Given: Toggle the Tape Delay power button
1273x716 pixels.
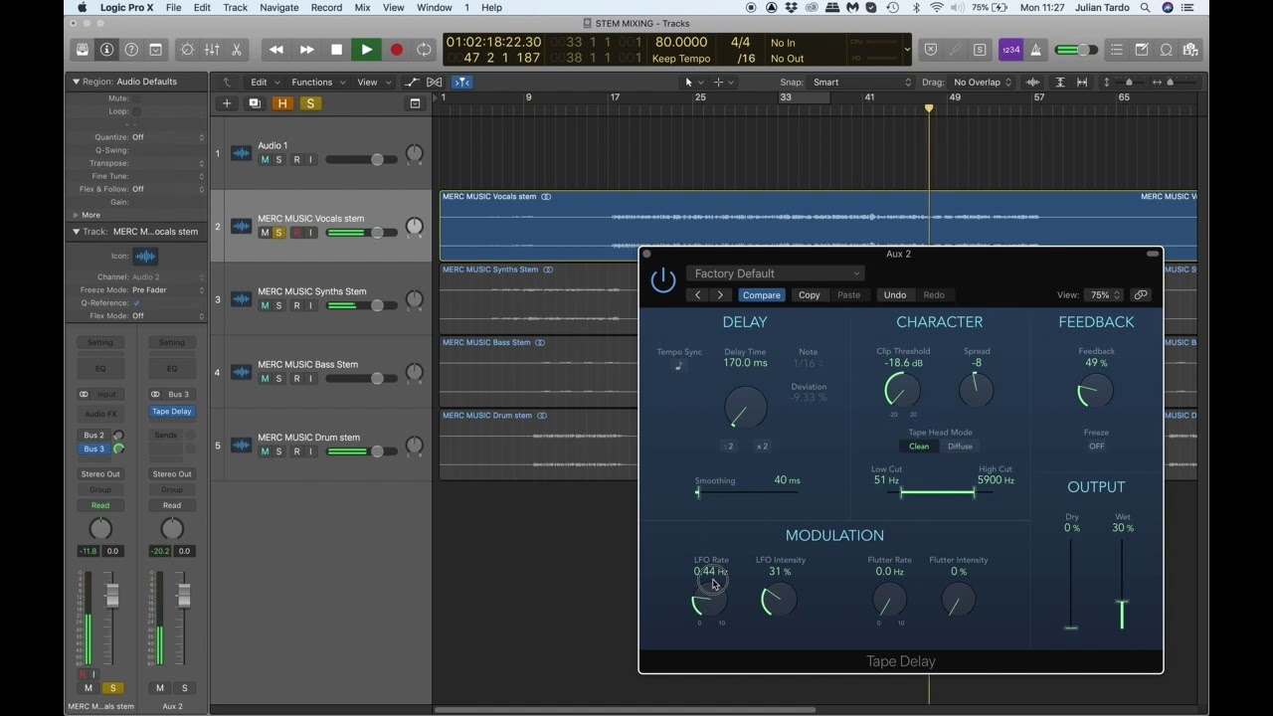Looking at the screenshot, I should (663, 280).
